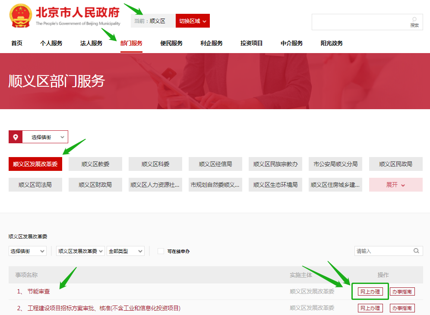Image resolution: width=430 pixels, height=315 pixels.
Task: Click the red location pin icon
Action: click(16, 137)
